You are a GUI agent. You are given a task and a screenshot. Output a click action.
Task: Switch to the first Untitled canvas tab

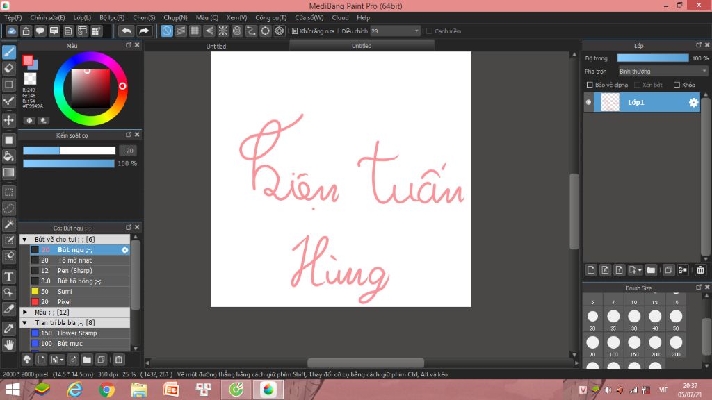pyautogui.click(x=216, y=47)
